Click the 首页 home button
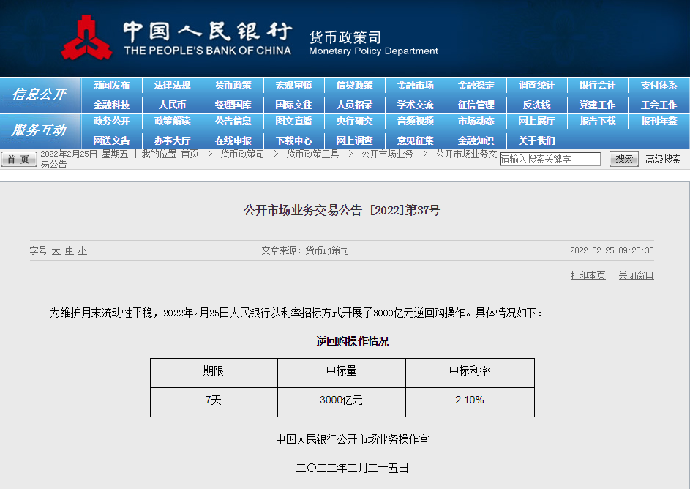 (x=18, y=159)
